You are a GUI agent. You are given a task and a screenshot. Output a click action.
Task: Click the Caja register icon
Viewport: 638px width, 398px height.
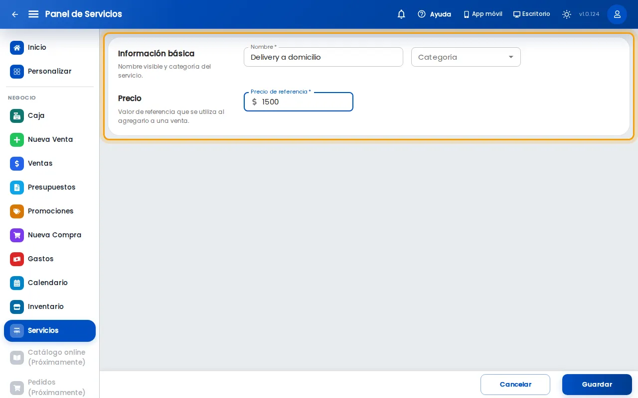click(x=17, y=116)
